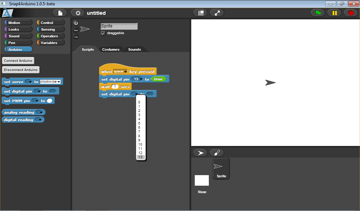
Task: Choose highlighted pin 13 from the list
Action: tap(141, 157)
